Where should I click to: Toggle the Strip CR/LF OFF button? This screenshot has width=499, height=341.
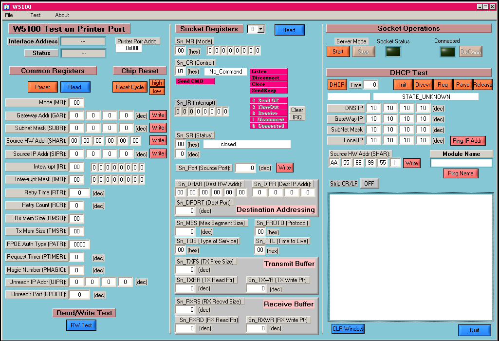[370, 183]
